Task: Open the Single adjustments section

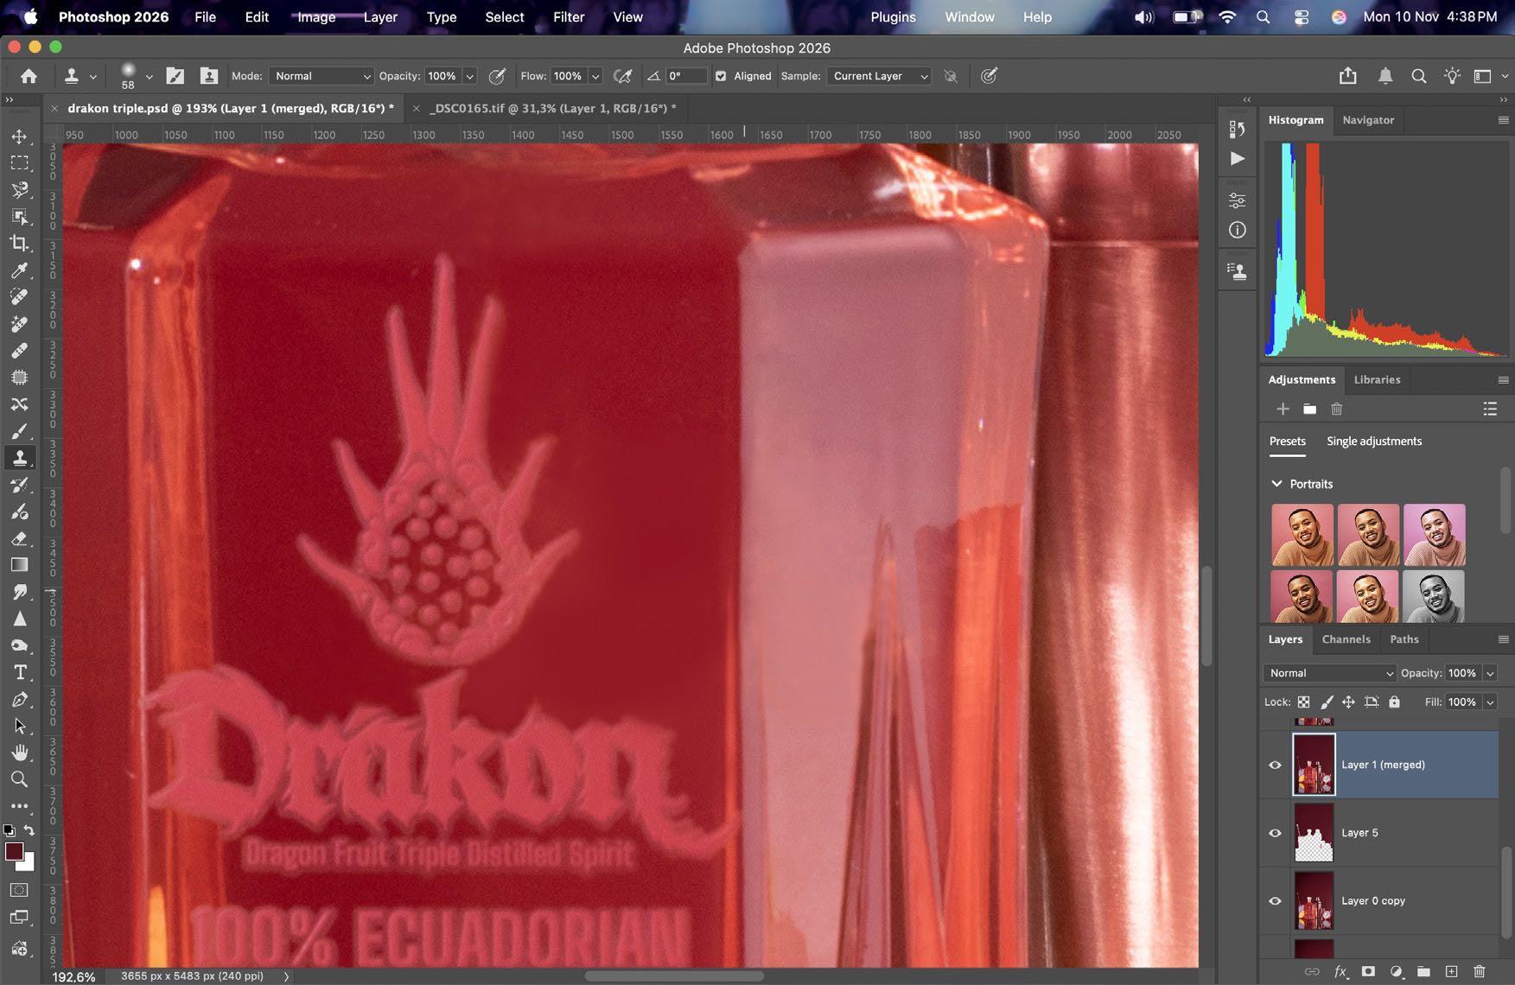Action: click(1374, 441)
